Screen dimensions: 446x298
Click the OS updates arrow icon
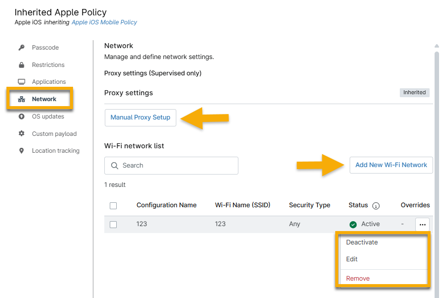pos(21,117)
